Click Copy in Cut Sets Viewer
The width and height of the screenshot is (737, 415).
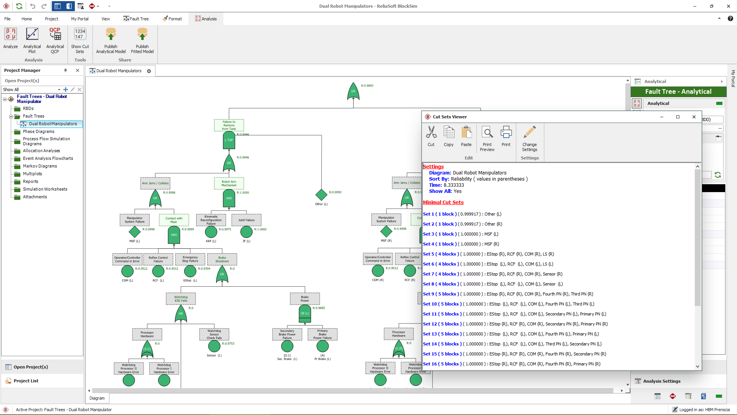click(448, 136)
